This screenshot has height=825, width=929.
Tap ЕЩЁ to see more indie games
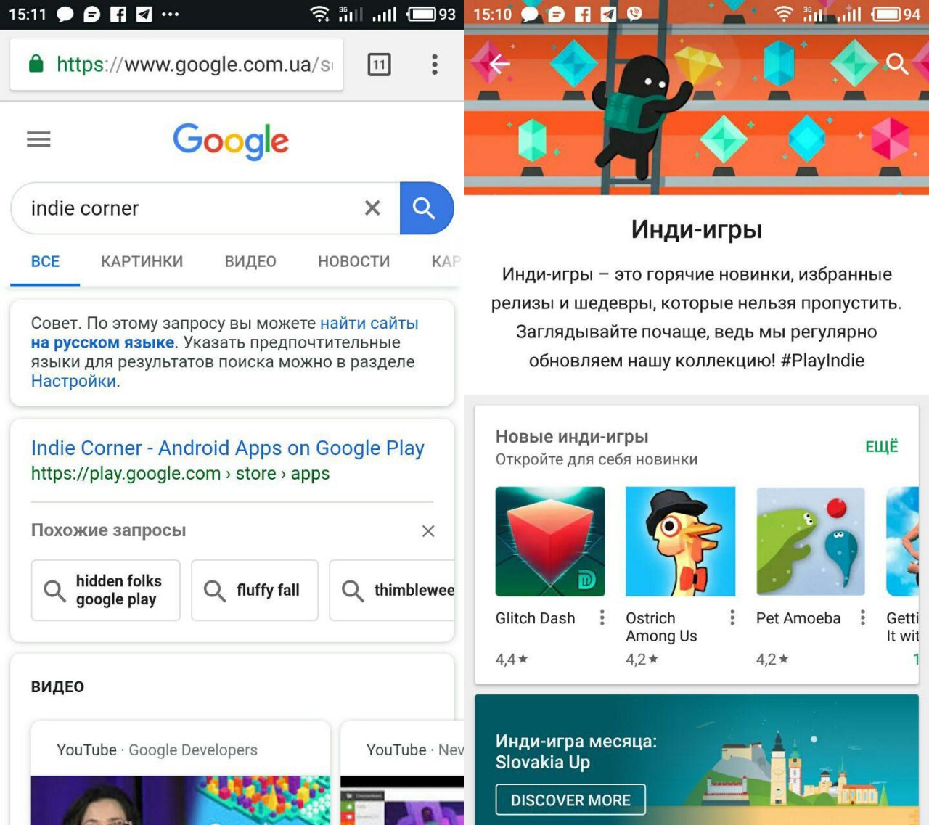tap(881, 446)
